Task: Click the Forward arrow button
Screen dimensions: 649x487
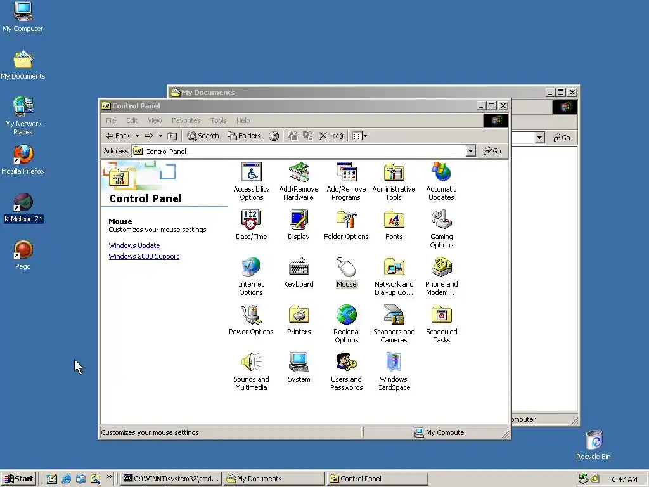Action: click(149, 136)
